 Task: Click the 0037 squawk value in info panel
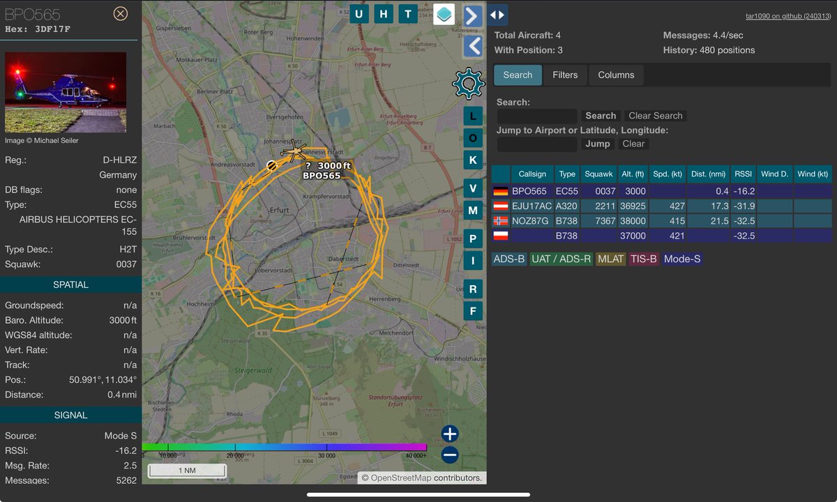(126, 264)
